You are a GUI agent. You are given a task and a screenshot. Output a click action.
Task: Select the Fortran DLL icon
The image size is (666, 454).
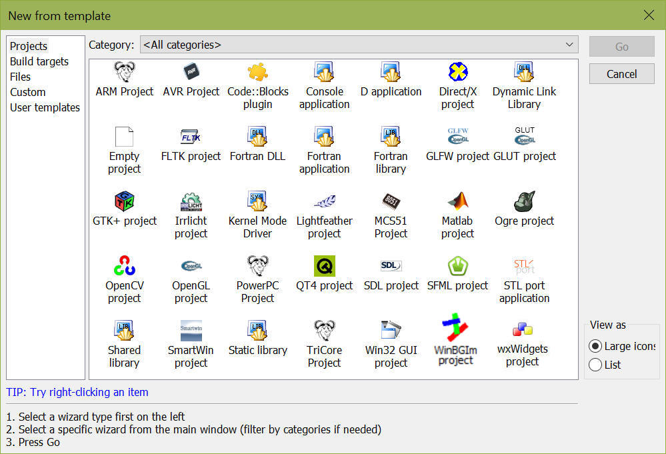tap(258, 136)
